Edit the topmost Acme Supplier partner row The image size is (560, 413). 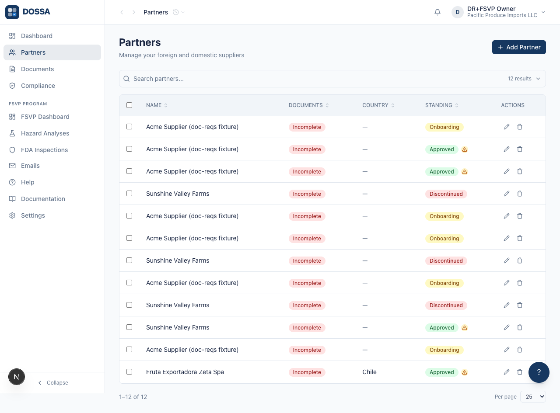[507, 127]
